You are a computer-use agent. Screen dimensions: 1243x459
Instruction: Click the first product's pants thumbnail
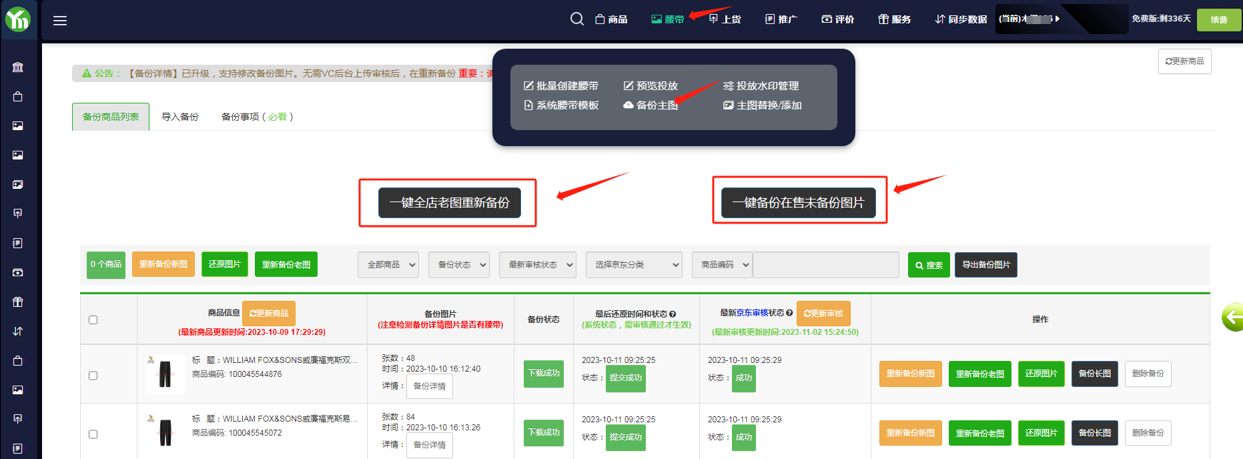[165, 374]
